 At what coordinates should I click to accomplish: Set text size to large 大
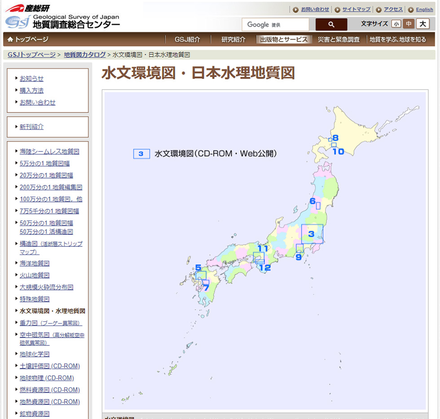pos(422,24)
